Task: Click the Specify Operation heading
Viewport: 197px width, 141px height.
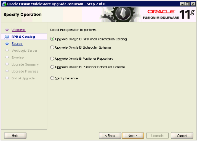Action: pyautogui.click(x=23, y=15)
